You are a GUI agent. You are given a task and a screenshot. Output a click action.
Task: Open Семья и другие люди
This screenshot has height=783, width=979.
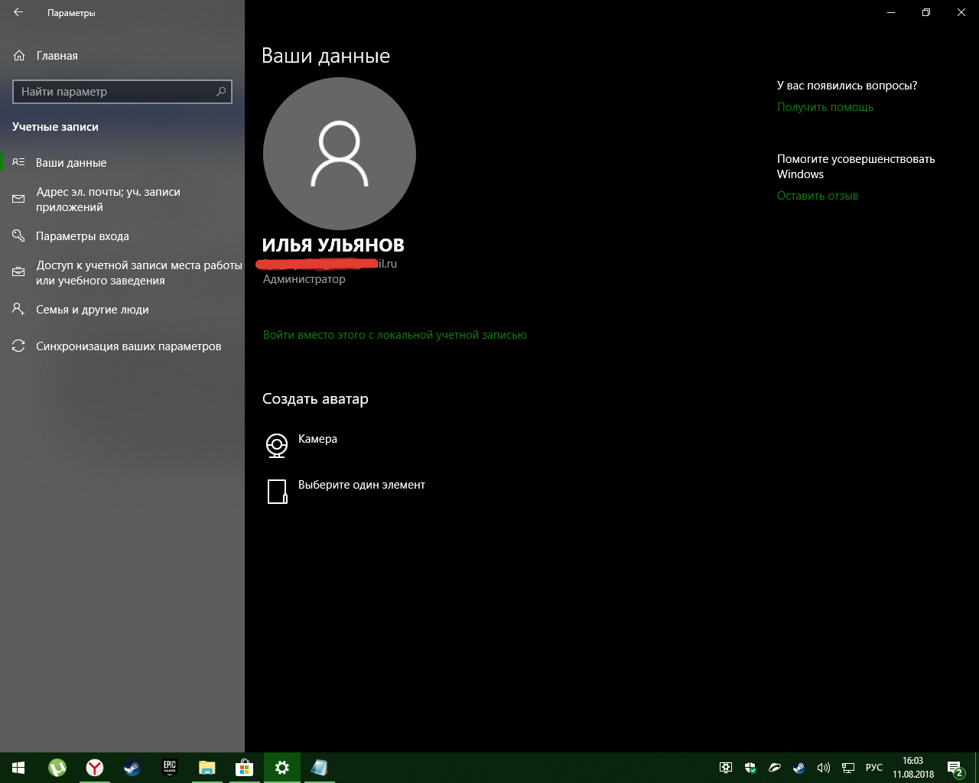point(92,310)
